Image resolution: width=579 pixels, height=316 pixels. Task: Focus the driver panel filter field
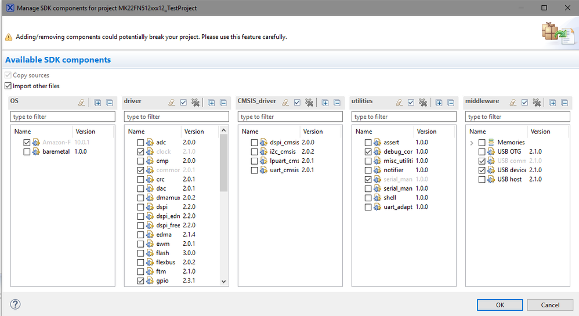point(176,117)
